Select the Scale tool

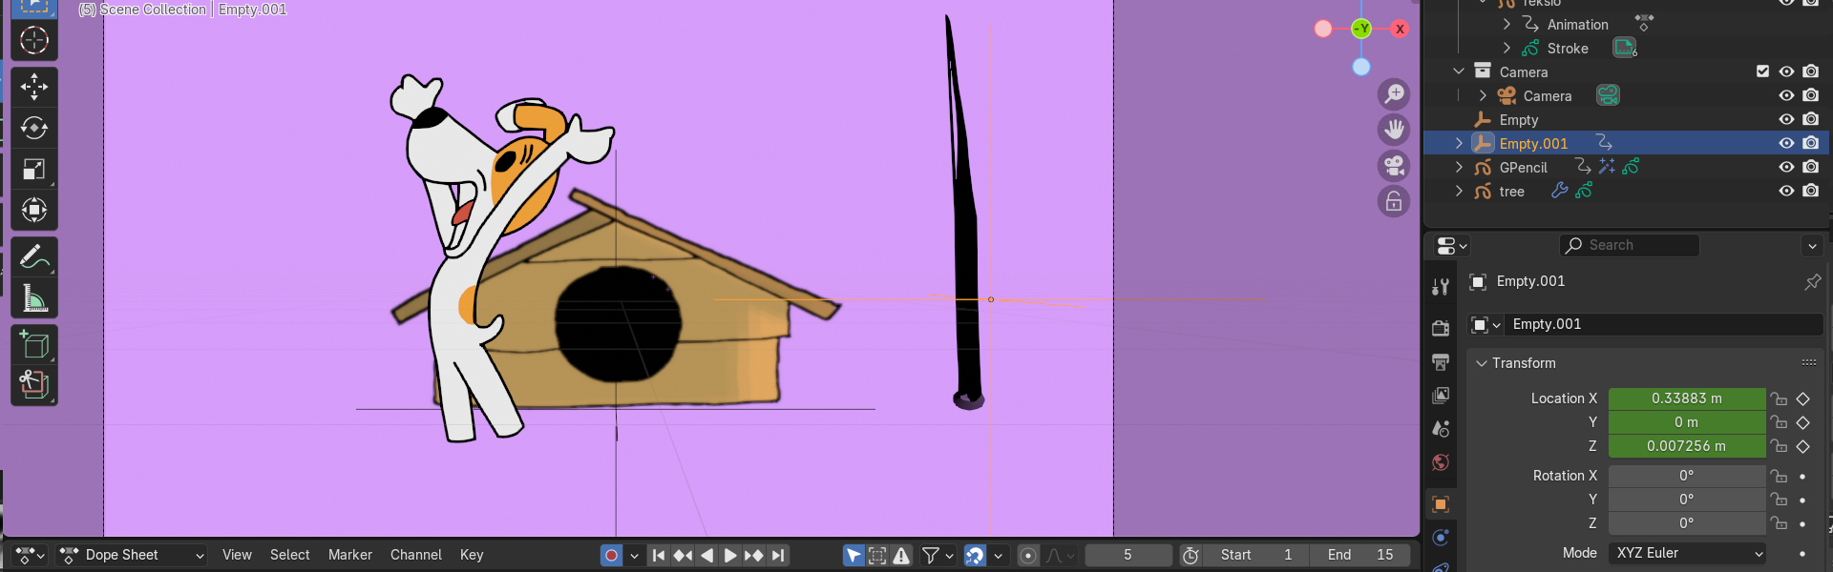point(34,169)
